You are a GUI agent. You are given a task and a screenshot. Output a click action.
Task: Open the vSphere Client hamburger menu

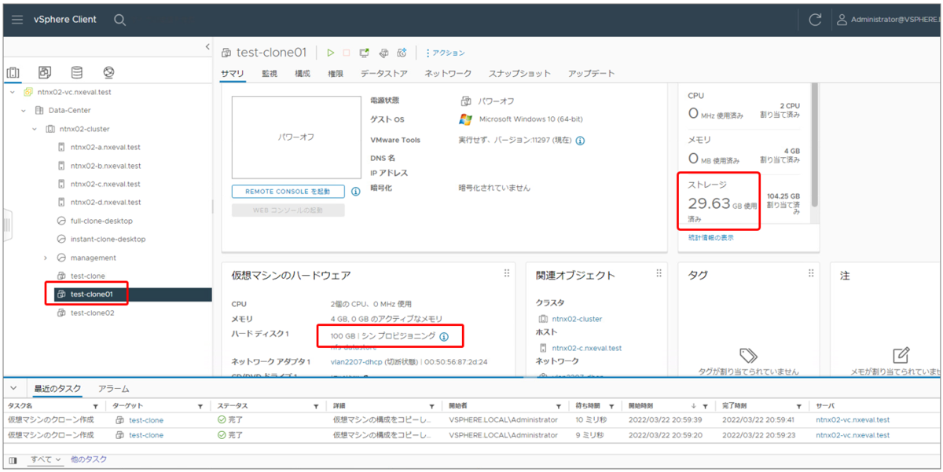point(17,20)
